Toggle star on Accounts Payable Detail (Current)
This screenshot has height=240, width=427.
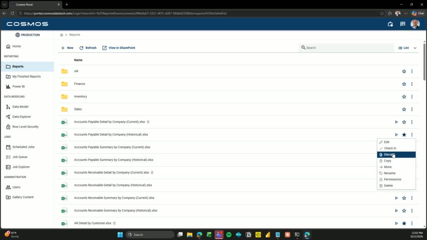click(x=404, y=122)
